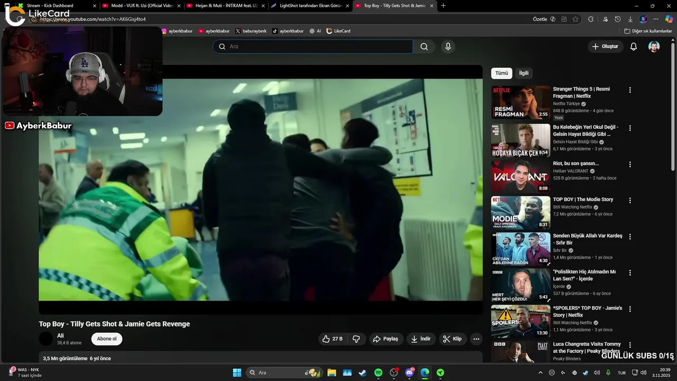677x381 pixels.
Task: Open the TUR keyboard language indicator
Action: click(x=622, y=373)
